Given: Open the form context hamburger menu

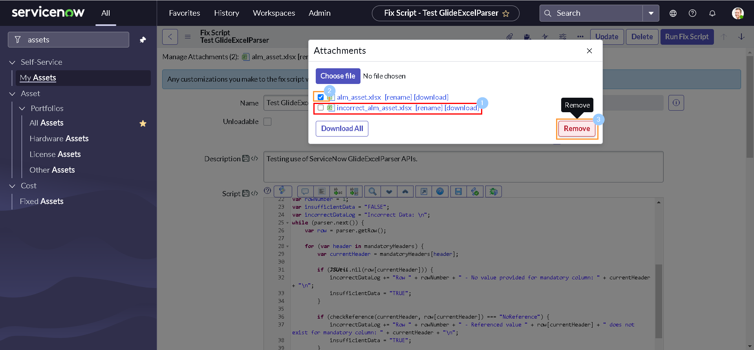Looking at the screenshot, I should tap(188, 37).
